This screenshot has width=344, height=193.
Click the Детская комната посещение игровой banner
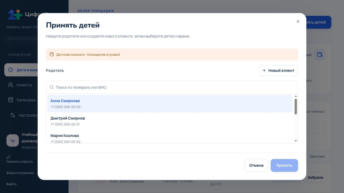pyautogui.click(x=172, y=54)
